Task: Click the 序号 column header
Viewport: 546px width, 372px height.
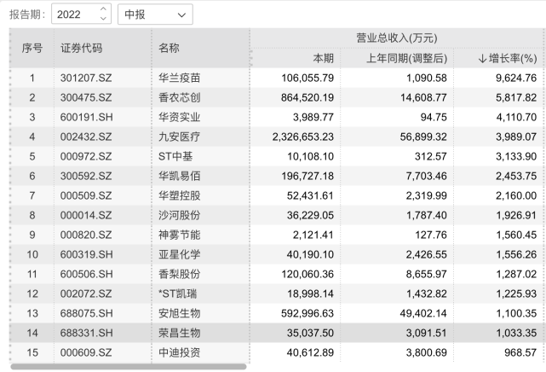Action: point(32,48)
